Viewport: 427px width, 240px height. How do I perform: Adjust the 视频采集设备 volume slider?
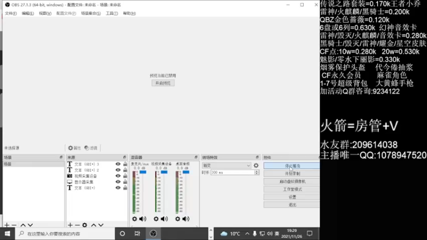click(x=164, y=172)
